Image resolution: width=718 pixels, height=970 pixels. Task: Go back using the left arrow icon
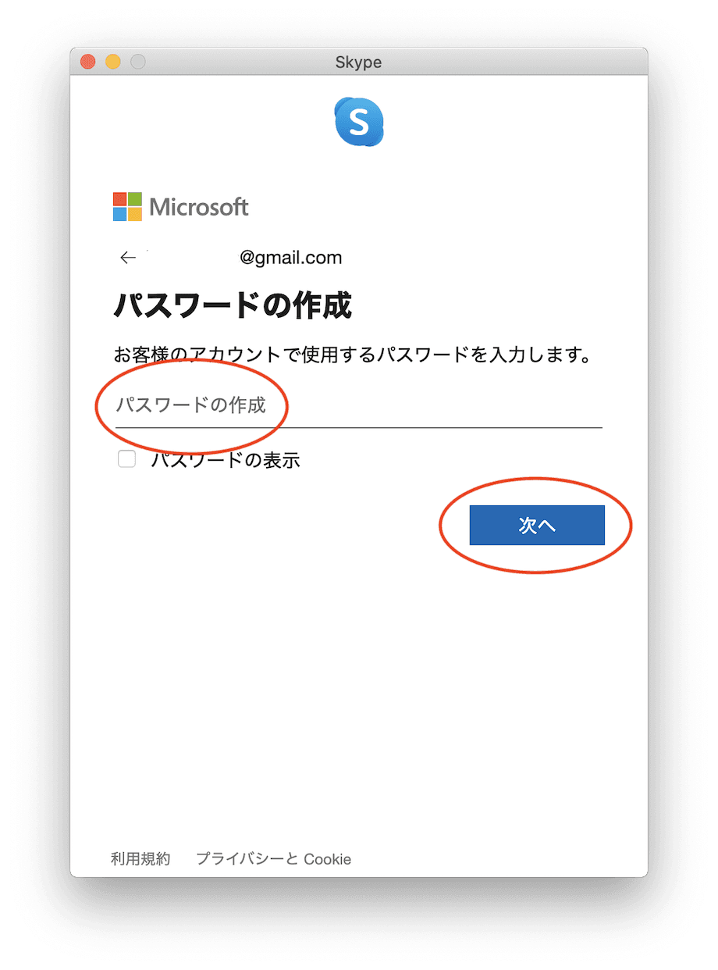tap(128, 258)
